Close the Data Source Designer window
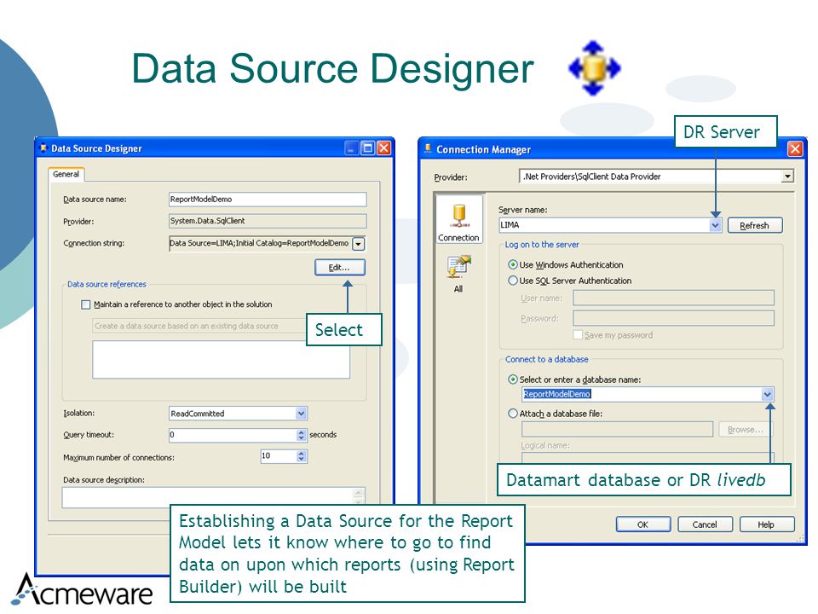The image size is (818, 614). tap(384, 148)
